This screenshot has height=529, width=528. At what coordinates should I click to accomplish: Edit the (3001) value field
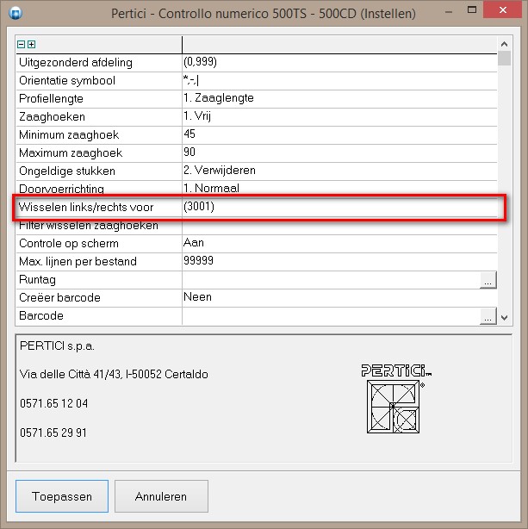(x=339, y=207)
